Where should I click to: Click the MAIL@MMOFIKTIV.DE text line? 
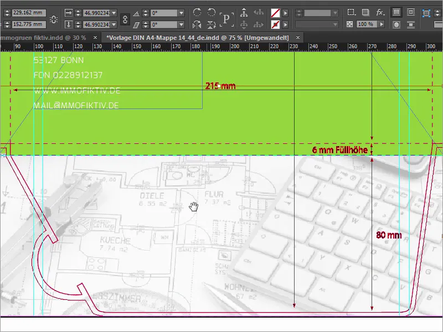[76, 105]
